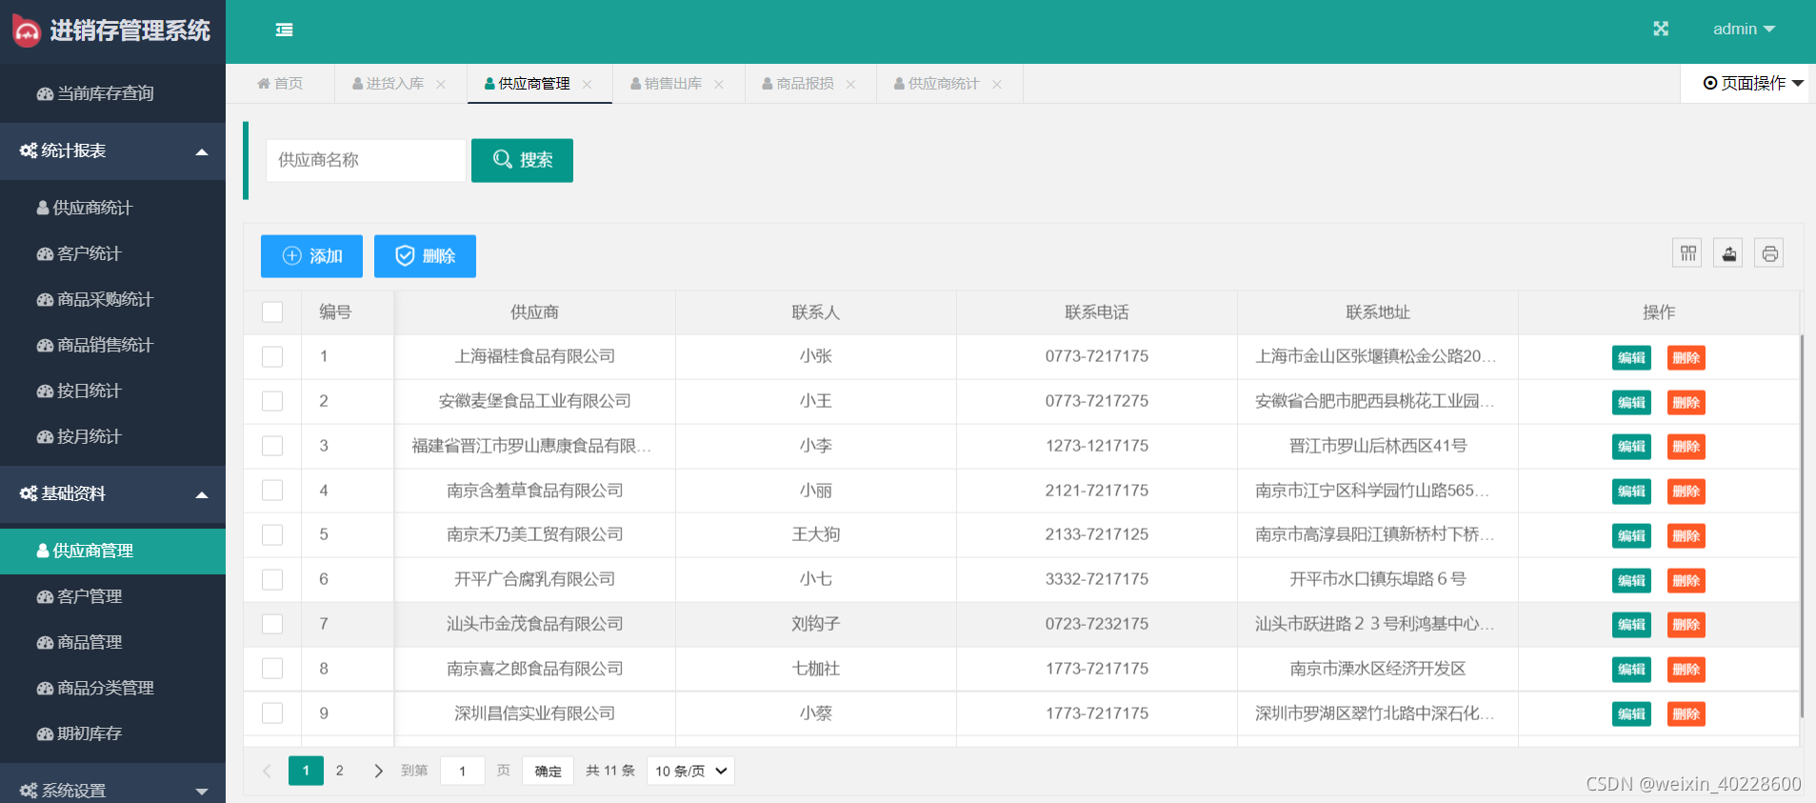This screenshot has width=1816, height=803.
Task: Open 当前库存查询 in the sidebar
Action: 112,93
